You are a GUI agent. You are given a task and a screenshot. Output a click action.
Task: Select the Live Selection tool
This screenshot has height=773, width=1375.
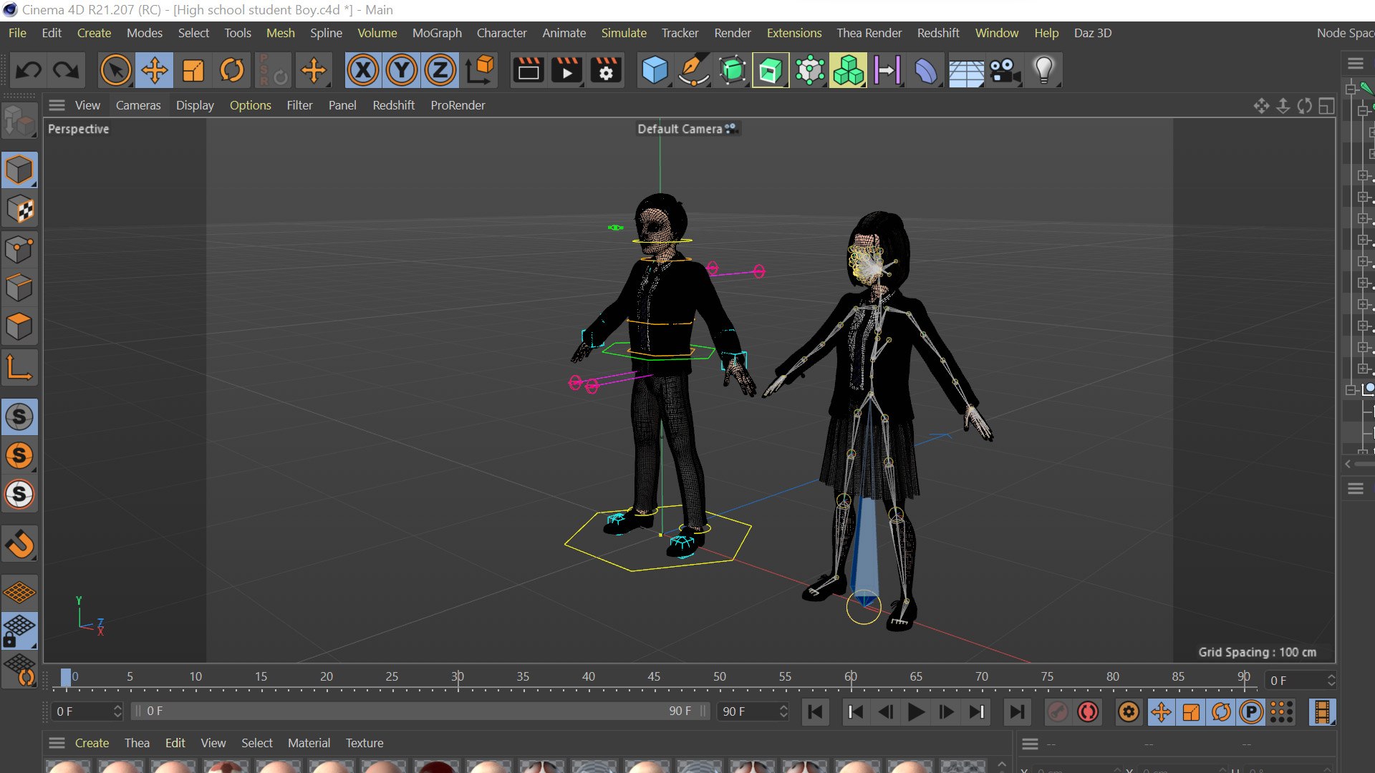tap(116, 70)
